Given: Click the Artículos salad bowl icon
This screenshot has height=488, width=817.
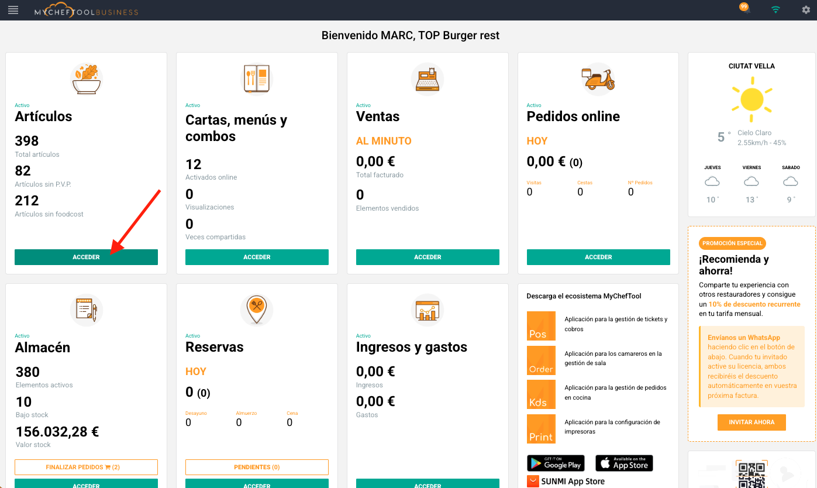Looking at the screenshot, I should (x=86, y=79).
